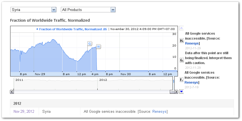Click the left arrow of timeline scrollbar
Image resolution: width=242 pixels, height=121 pixels.
(x=12, y=92)
